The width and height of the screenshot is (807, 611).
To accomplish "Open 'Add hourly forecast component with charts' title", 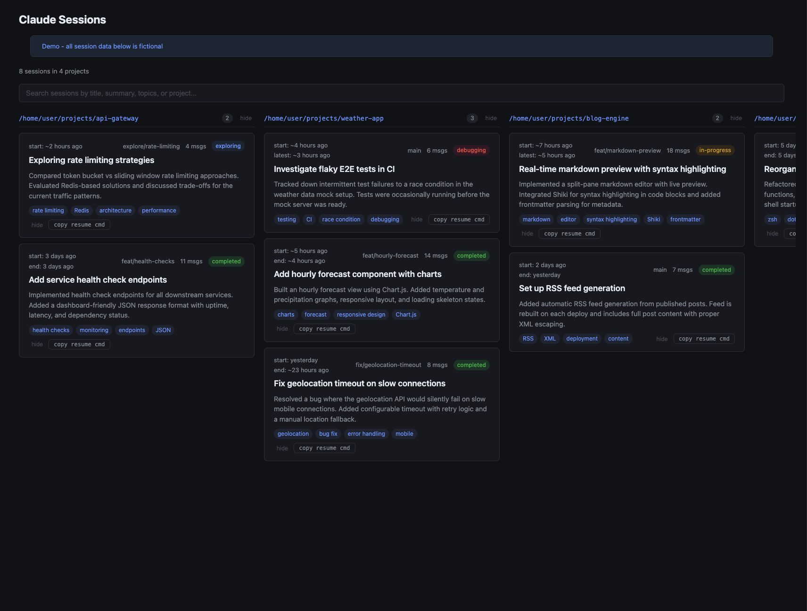I will 358,274.
